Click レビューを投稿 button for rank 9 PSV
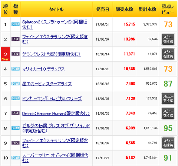178x166 pixels. [168, 143]
